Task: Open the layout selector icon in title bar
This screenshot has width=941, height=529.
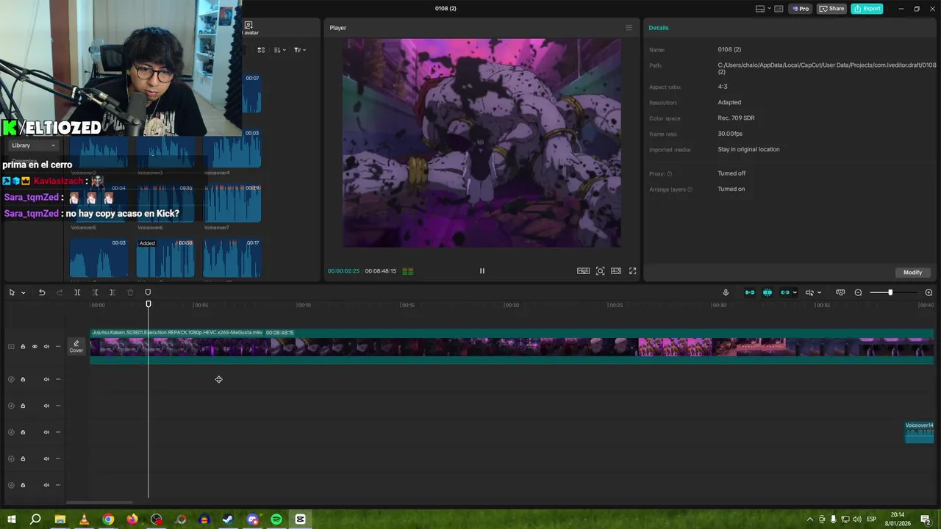Action: tap(760, 9)
